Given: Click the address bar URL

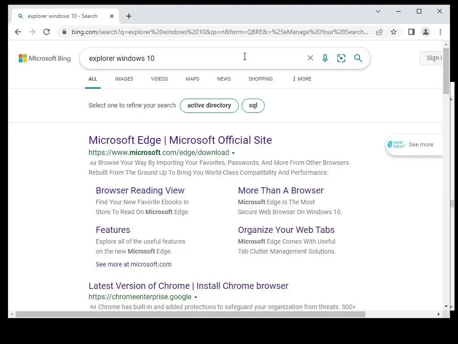Looking at the screenshot, I should coord(220,32).
